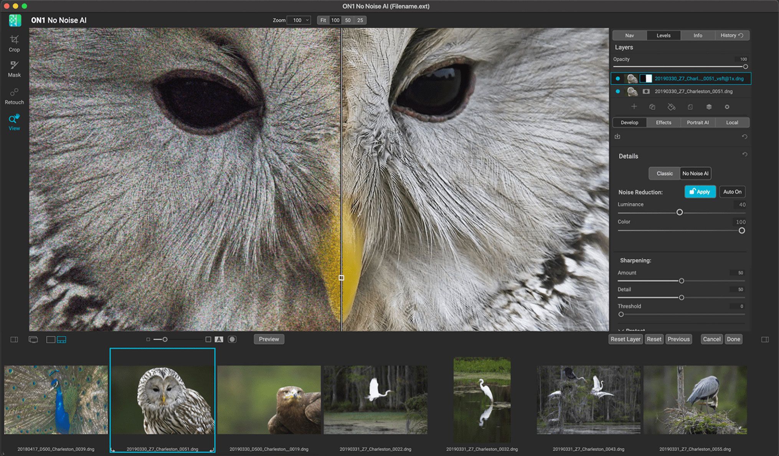
Task: Select the Mask tool
Action: point(14,67)
